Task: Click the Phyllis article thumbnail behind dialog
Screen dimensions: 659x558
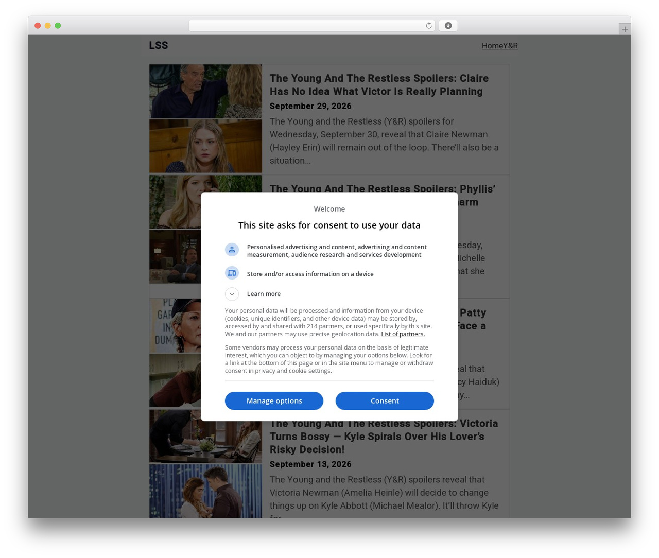Action: click(175, 229)
